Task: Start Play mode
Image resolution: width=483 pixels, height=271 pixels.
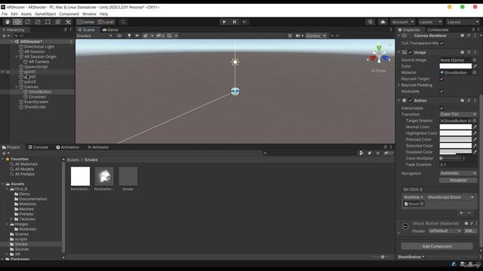Action: (224, 22)
